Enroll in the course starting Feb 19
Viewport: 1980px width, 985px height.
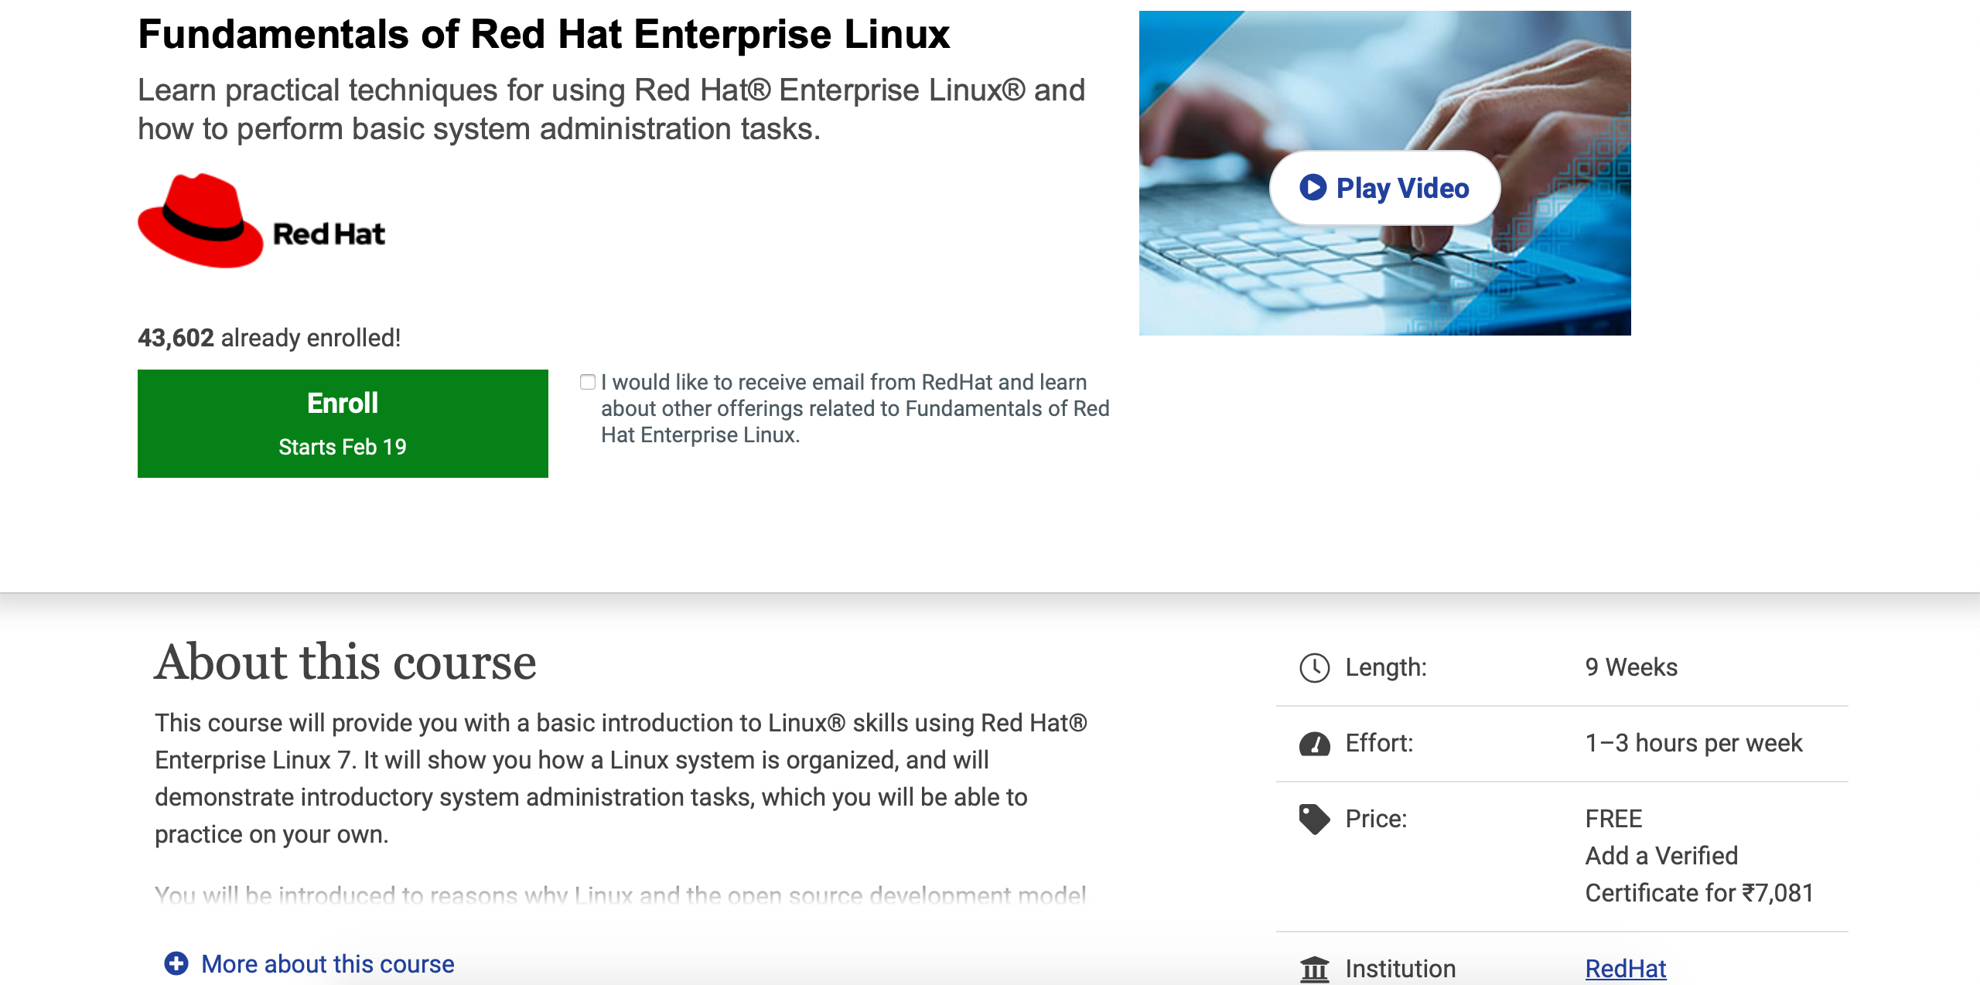343,424
